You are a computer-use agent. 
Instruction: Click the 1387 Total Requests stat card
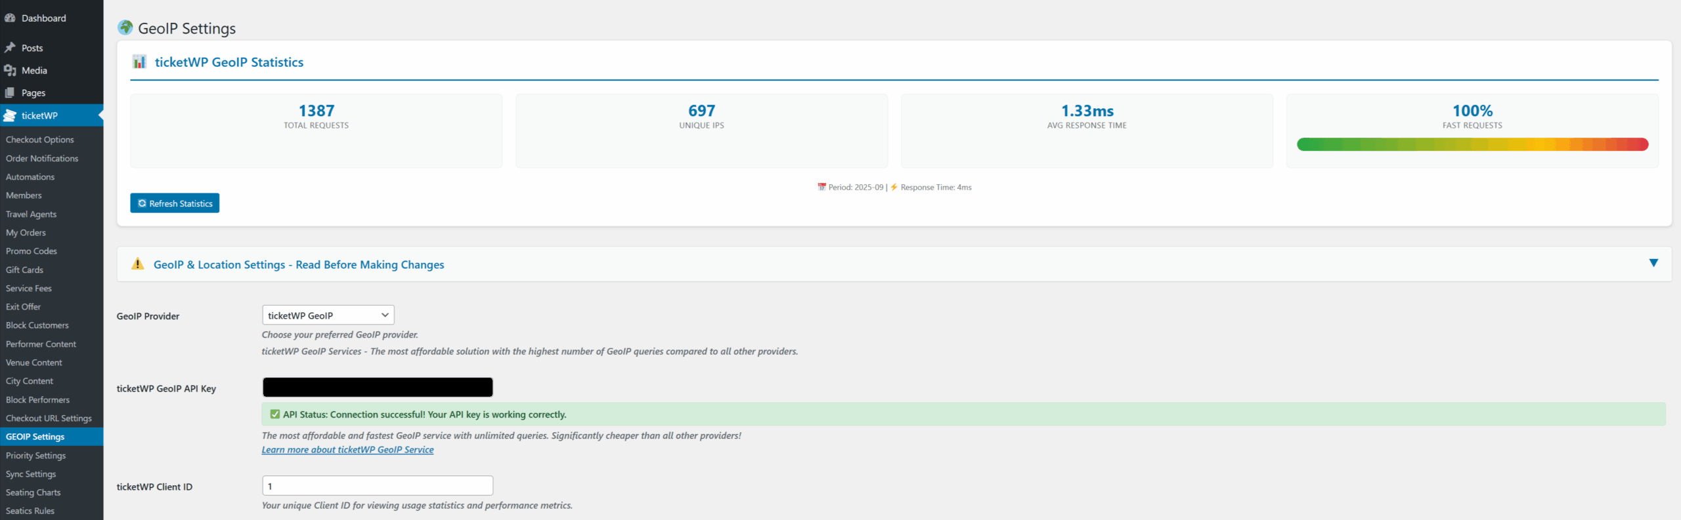[317, 131]
